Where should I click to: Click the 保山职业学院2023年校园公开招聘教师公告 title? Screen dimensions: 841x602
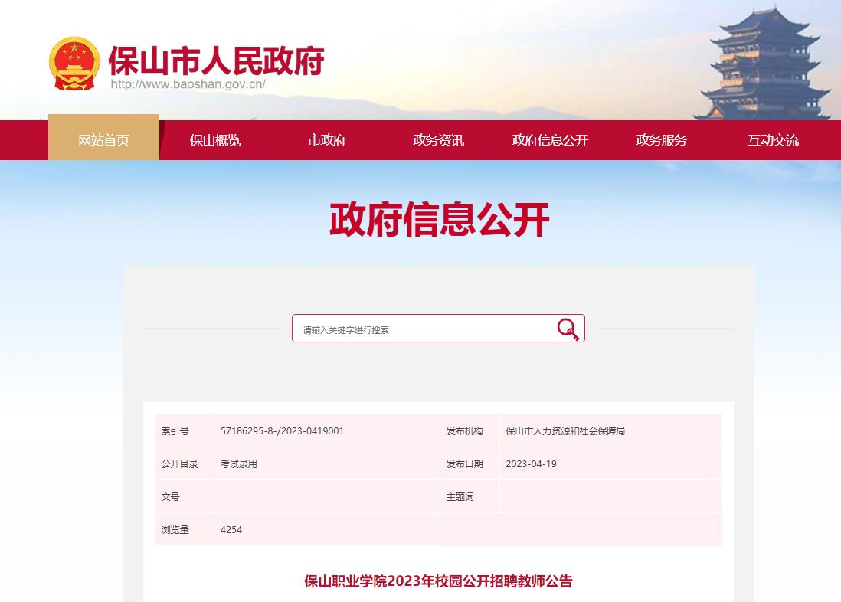[438, 581]
